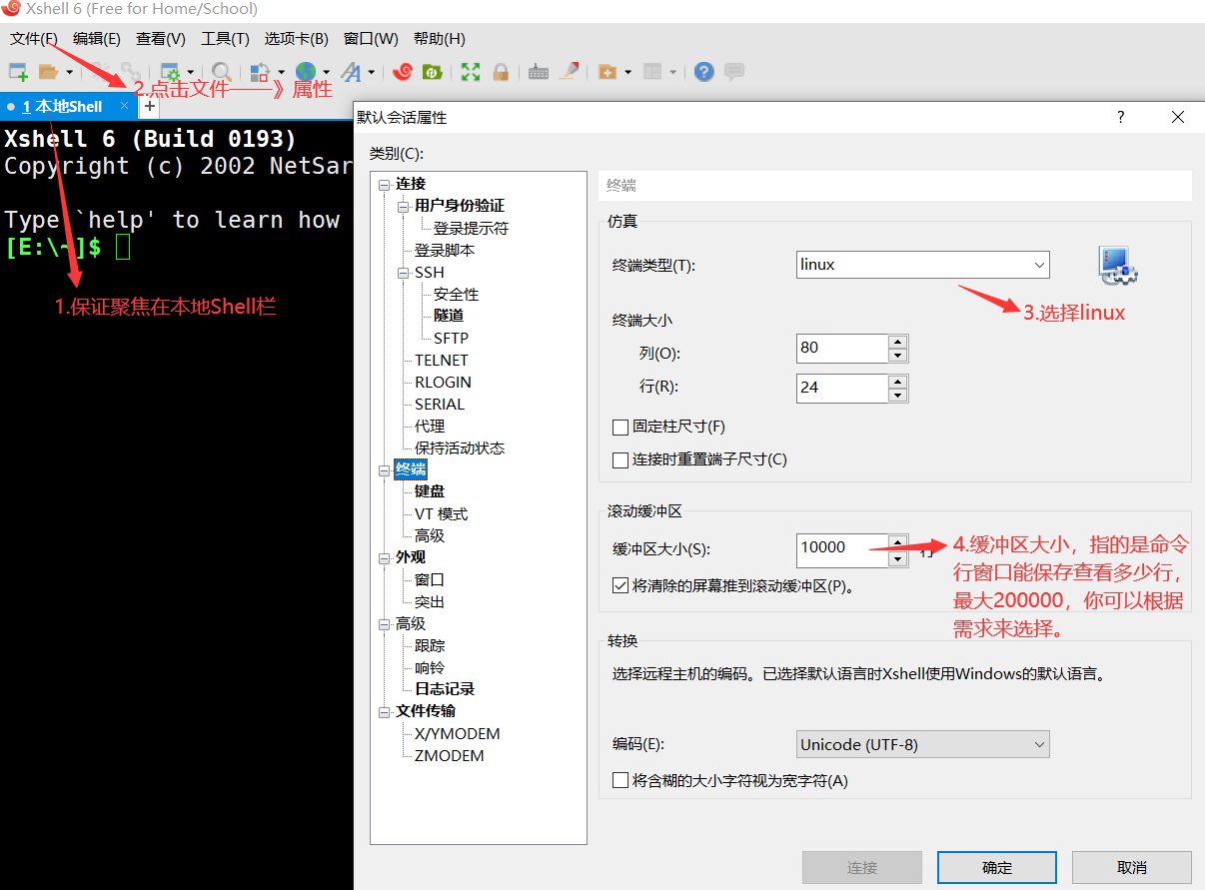This screenshot has height=890, width=1205.
Task: Click the New session toolbar icon
Action: click(18, 72)
